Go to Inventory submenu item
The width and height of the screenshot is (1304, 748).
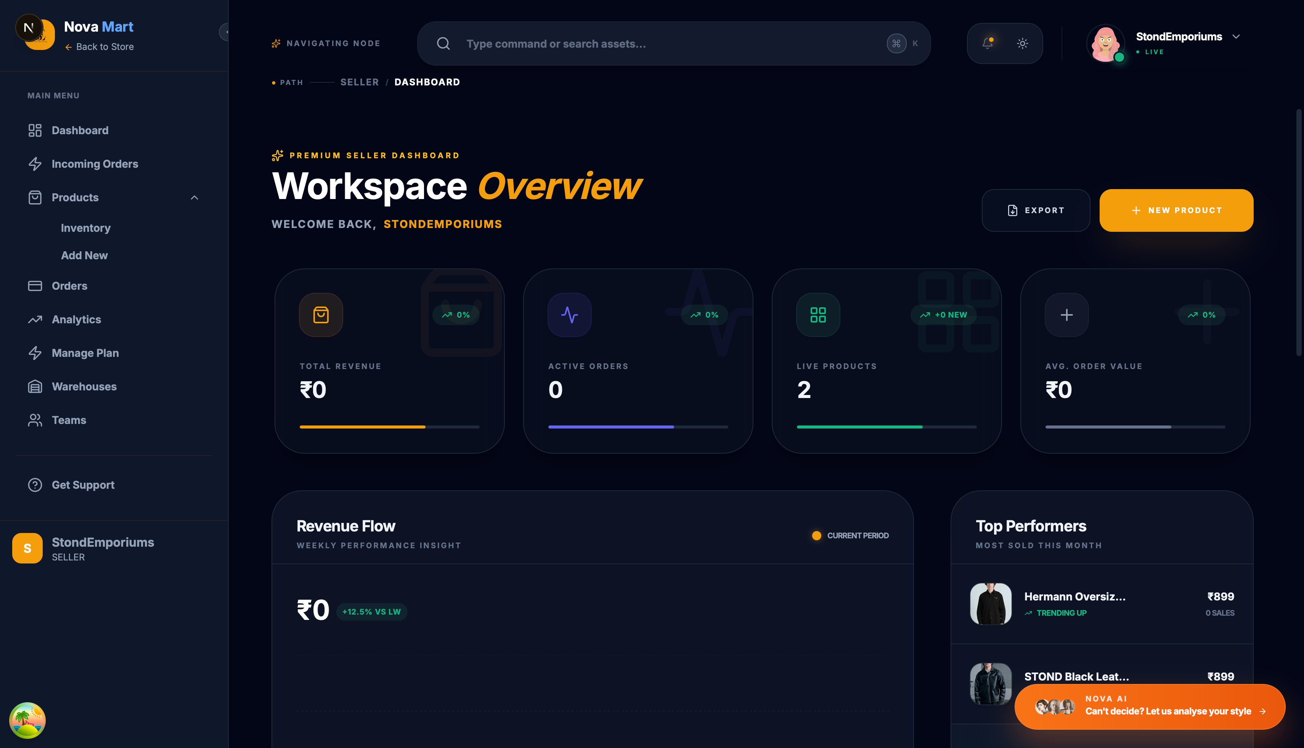click(85, 228)
